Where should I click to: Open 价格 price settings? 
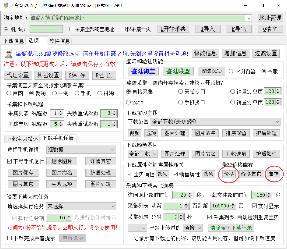click(228, 174)
